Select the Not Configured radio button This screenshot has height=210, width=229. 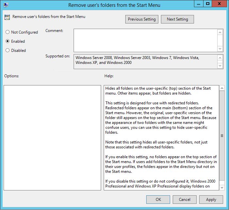pos(8,32)
